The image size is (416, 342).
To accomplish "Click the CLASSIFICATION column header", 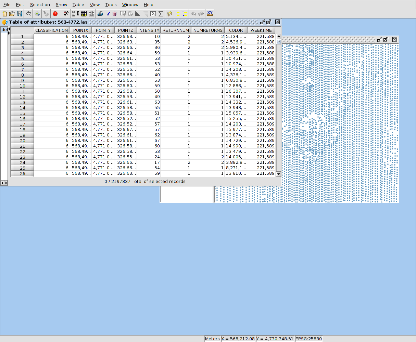I will click(51, 30).
